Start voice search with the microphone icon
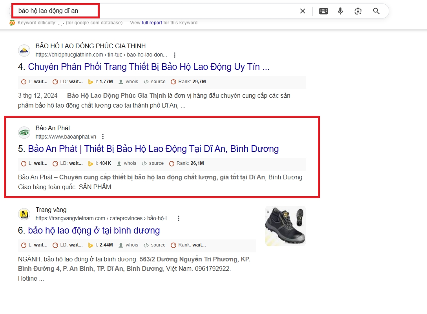 coord(340,11)
